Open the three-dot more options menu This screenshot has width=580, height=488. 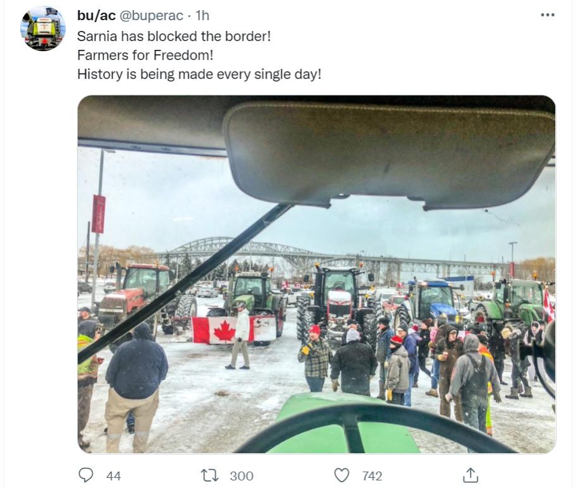click(x=548, y=15)
